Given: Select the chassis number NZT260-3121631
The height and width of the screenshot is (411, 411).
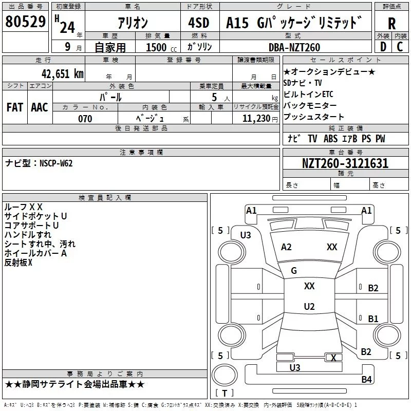Looking at the screenshot, I should [x=345, y=164].
